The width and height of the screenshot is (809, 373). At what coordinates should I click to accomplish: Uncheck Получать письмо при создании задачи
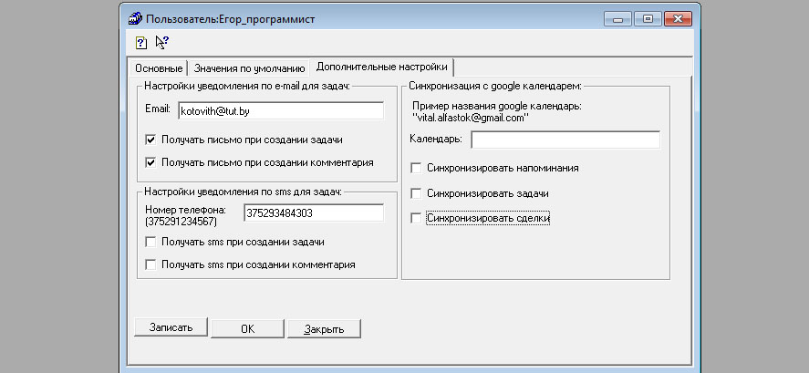150,140
